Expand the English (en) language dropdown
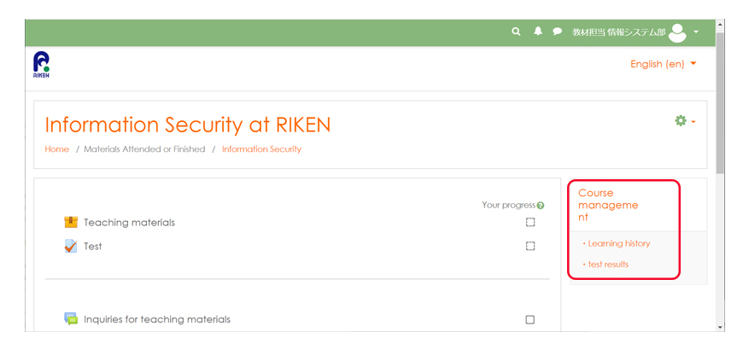The image size is (749, 355). click(663, 64)
